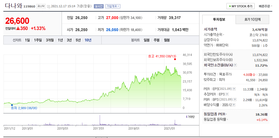Click the 외국인소진율 value 11.72%
This screenshot has width=279, height=138.
point(261,66)
